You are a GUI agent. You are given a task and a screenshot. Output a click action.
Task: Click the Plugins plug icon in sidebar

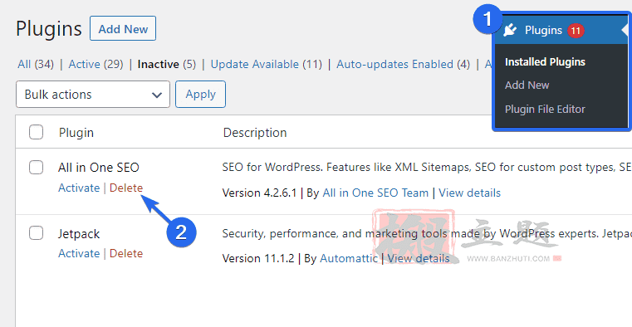[510, 30]
